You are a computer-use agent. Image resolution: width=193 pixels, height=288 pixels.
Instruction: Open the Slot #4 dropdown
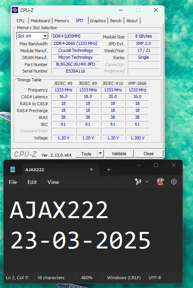pos(45,36)
